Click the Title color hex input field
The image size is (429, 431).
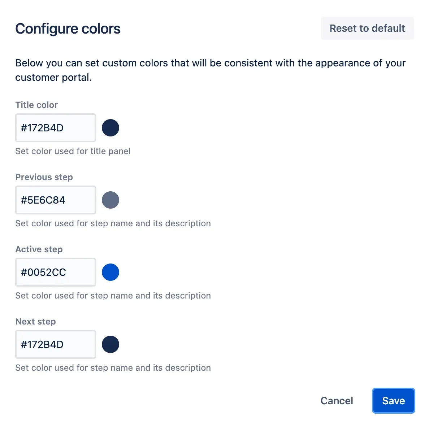click(x=55, y=127)
